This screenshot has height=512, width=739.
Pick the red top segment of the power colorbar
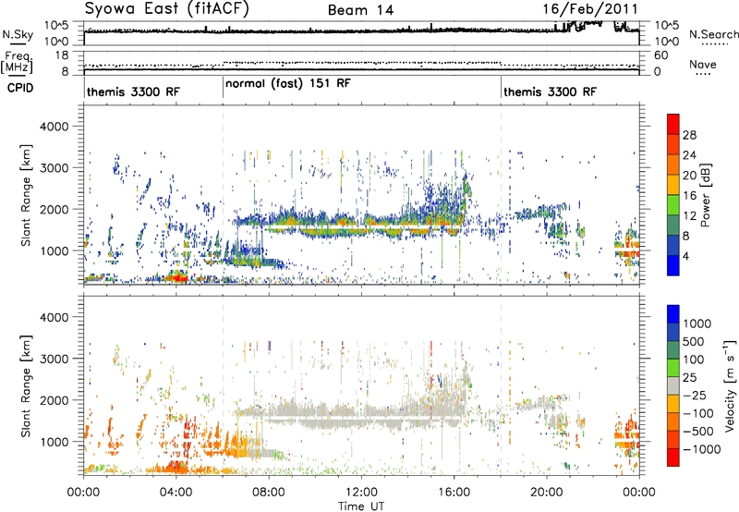[673, 125]
